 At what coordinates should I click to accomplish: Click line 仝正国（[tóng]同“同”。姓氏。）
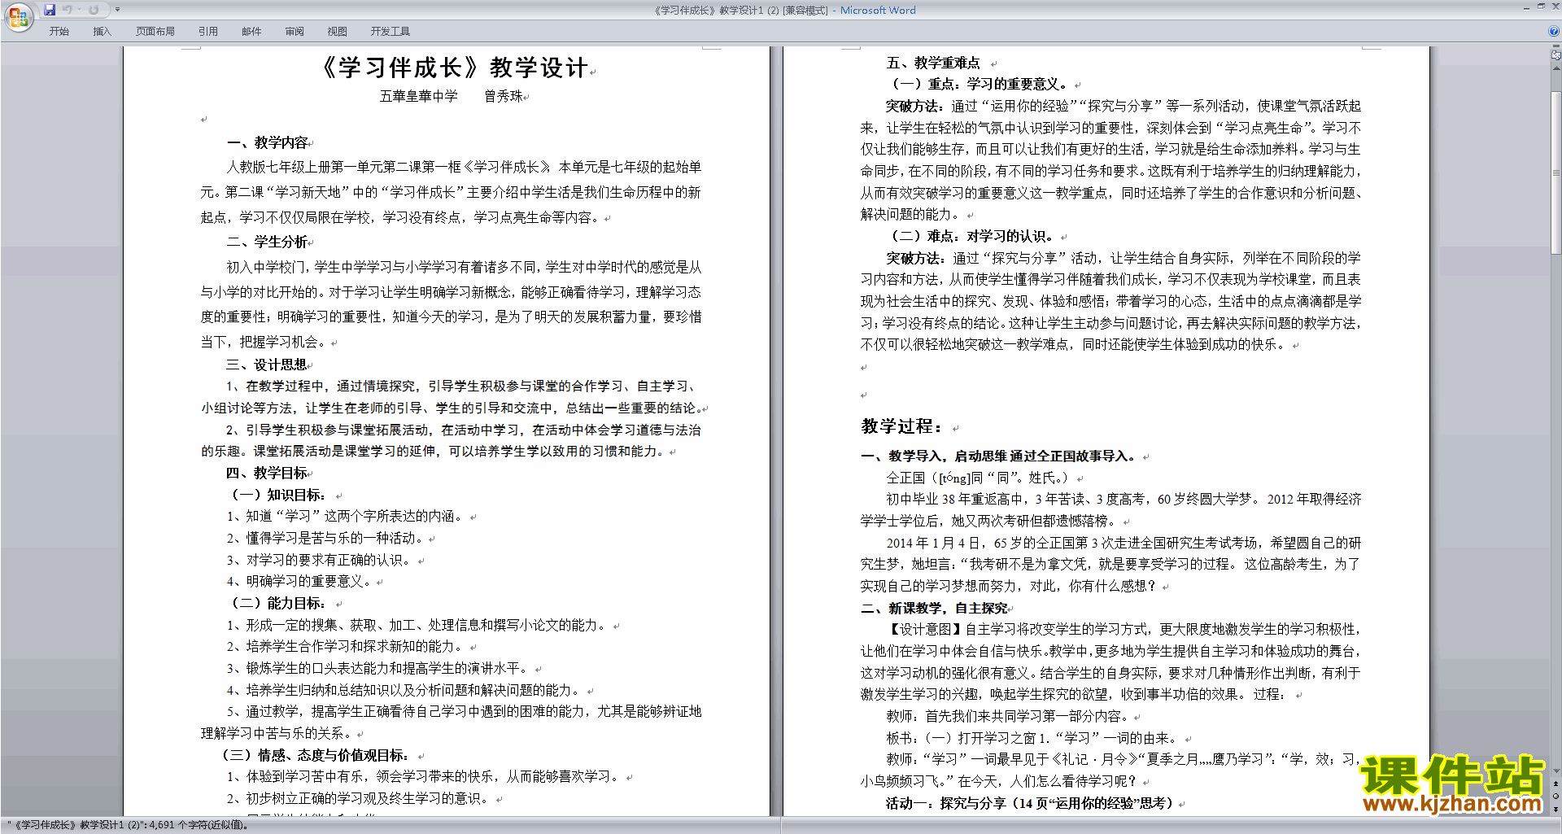pyautogui.click(x=979, y=478)
